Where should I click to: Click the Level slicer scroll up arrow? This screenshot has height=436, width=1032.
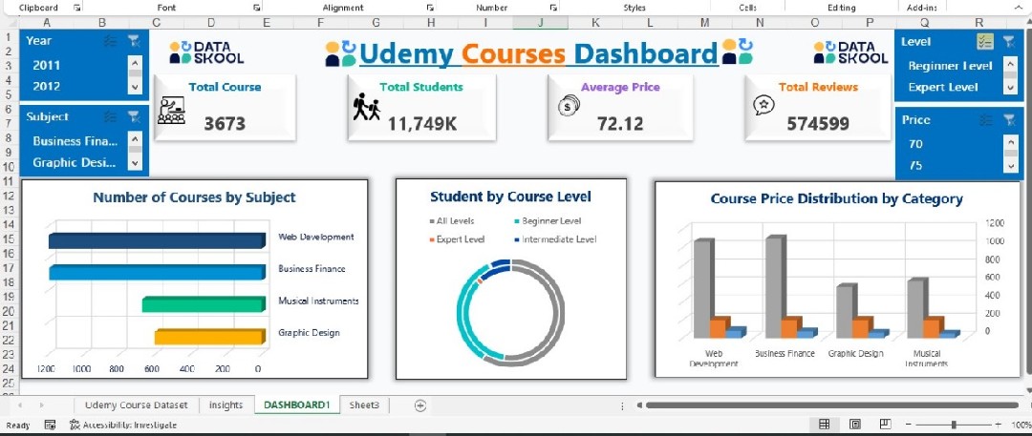(x=1010, y=66)
